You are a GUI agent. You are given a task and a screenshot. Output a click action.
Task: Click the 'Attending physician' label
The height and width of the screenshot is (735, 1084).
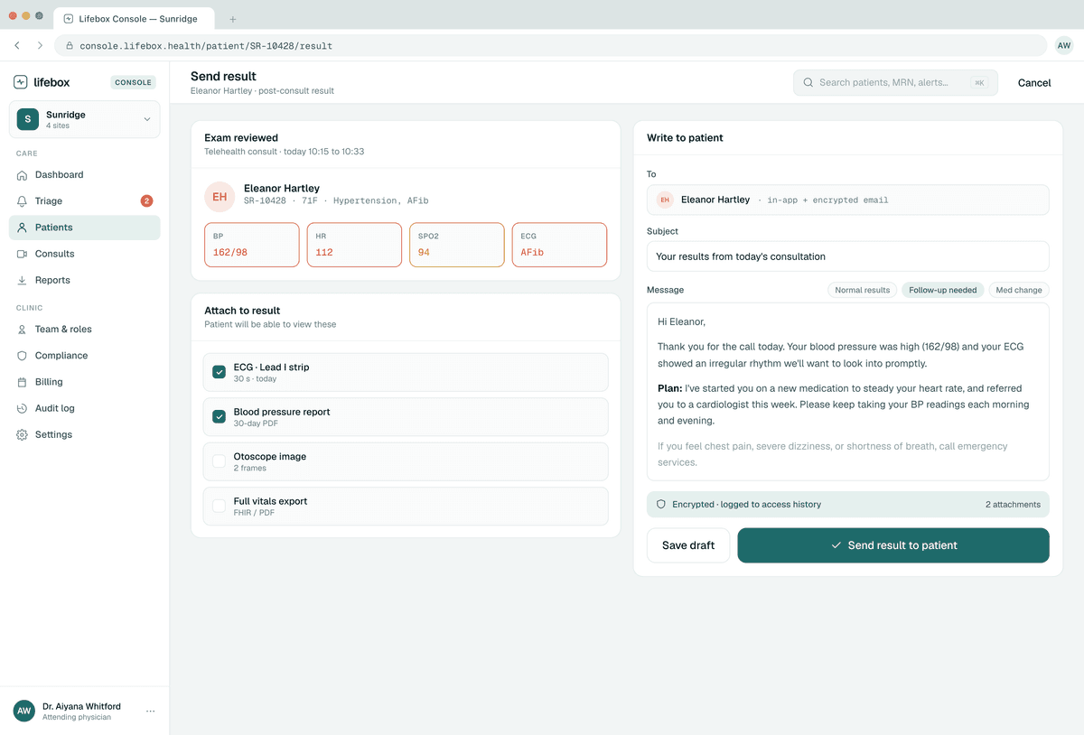(x=77, y=717)
